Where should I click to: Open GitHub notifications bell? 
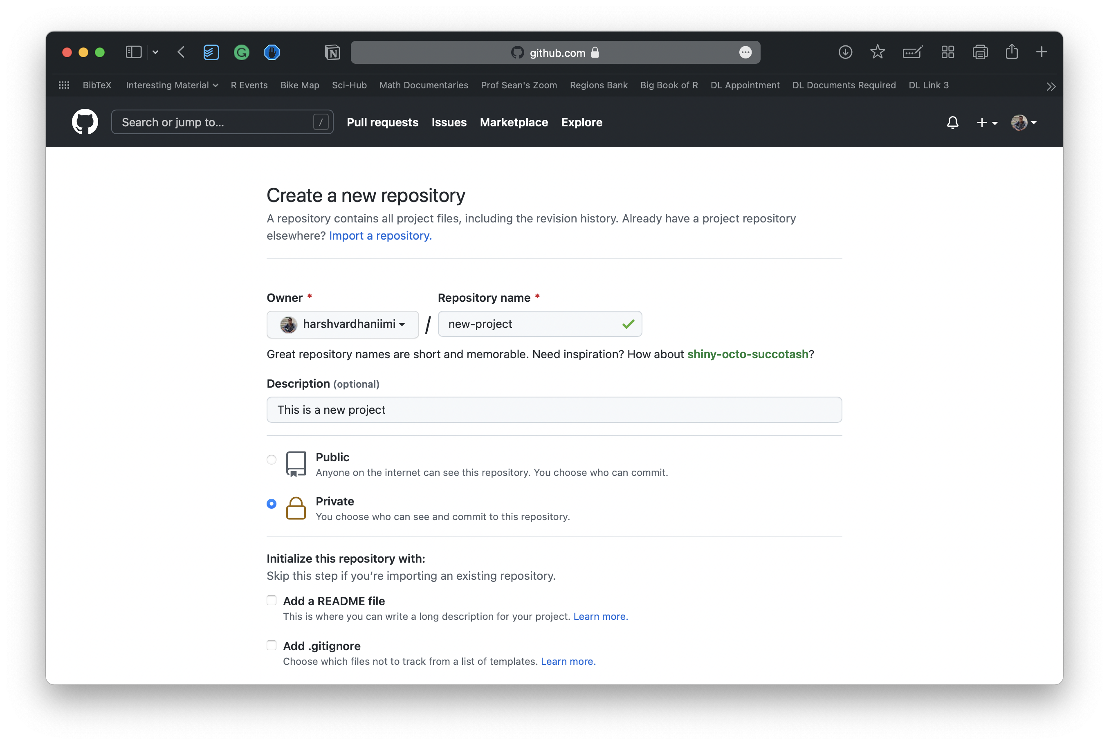952,122
